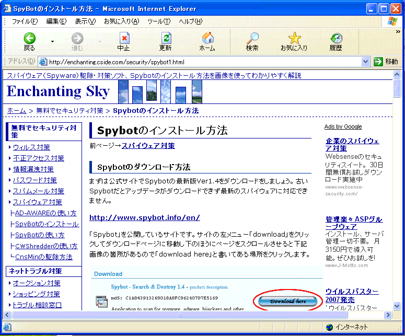Open the back history dropdown arrow
Image resolution: width=405 pixels, height=336 pixels.
[x=52, y=42]
